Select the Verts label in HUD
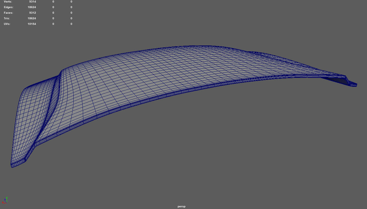 (x=8, y=2)
